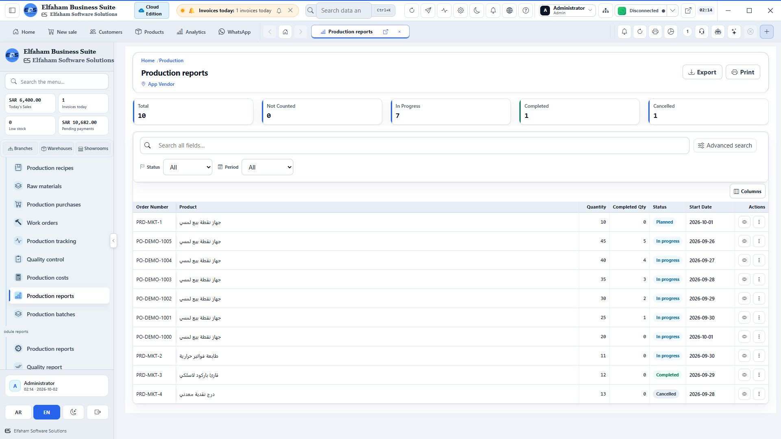This screenshot has height=439, width=781.
Task: Expand the Disconnected status dropdown arrow
Action: (x=673, y=11)
